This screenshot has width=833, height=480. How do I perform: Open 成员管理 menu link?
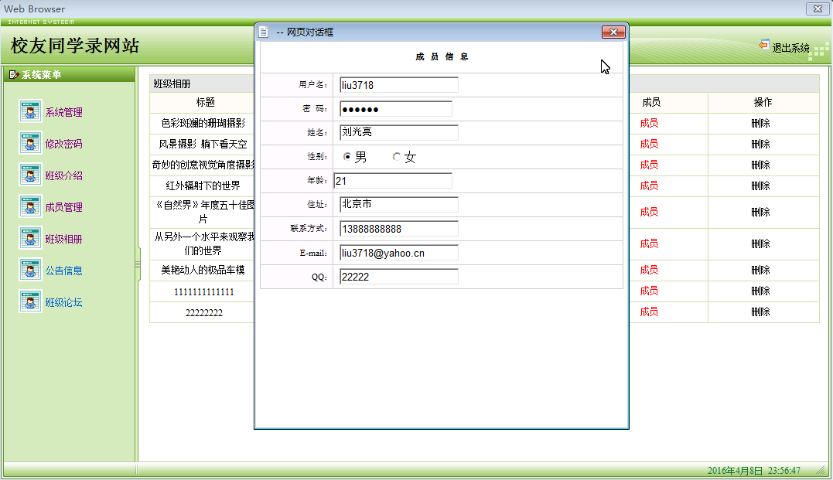click(x=63, y=208)
